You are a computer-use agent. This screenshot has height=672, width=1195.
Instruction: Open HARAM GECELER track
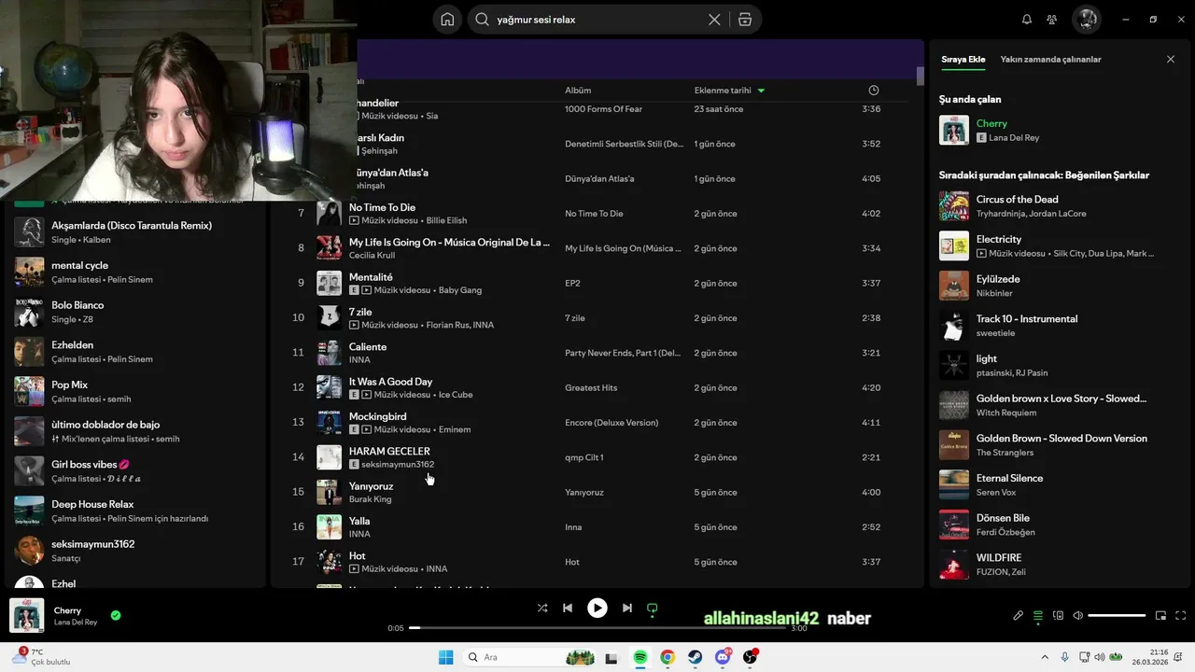point(389,451)
